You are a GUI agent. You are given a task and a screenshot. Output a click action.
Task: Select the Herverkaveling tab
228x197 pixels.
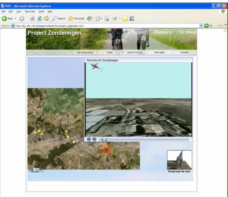[85, 52]
